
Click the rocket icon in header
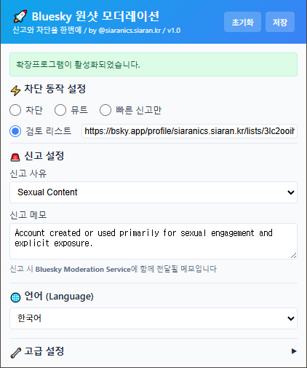pyautogui.click(x=20, y=16)
